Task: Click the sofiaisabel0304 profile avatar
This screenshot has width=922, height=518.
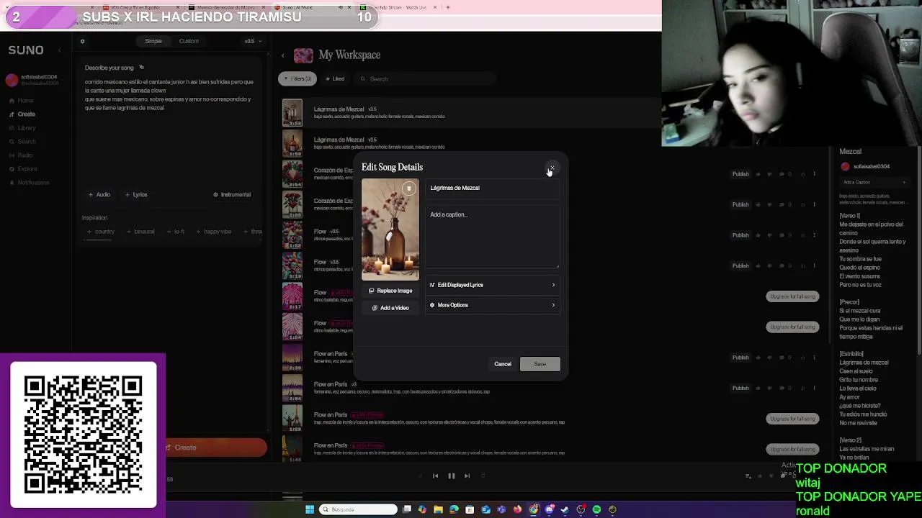Action: (x=12, y=81)
